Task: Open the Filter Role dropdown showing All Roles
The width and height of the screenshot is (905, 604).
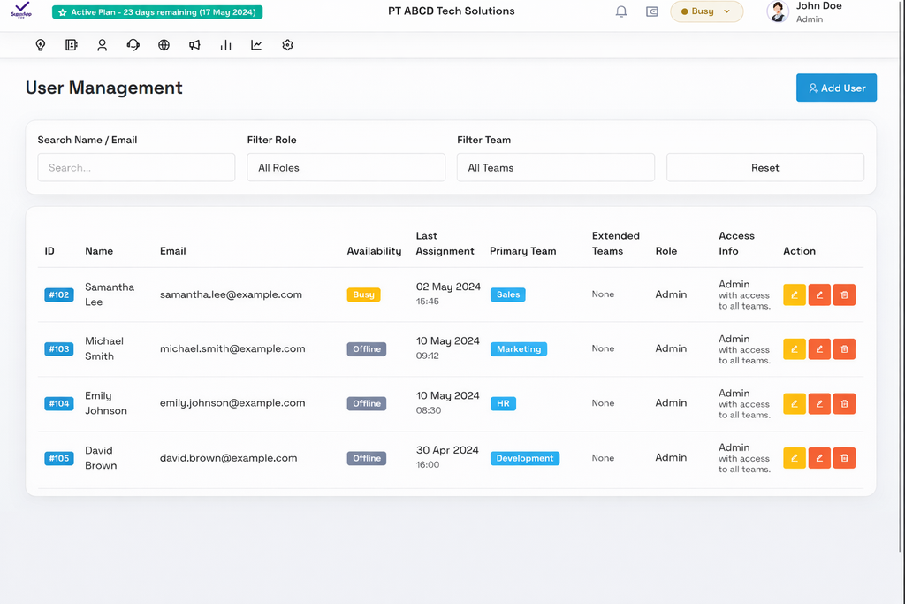Action: click(346, 167)
